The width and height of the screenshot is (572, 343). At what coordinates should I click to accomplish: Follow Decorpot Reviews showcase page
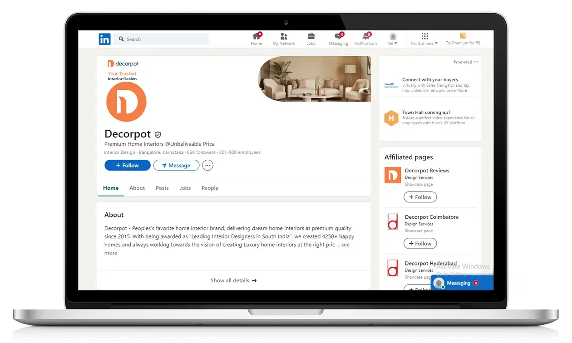420,197
